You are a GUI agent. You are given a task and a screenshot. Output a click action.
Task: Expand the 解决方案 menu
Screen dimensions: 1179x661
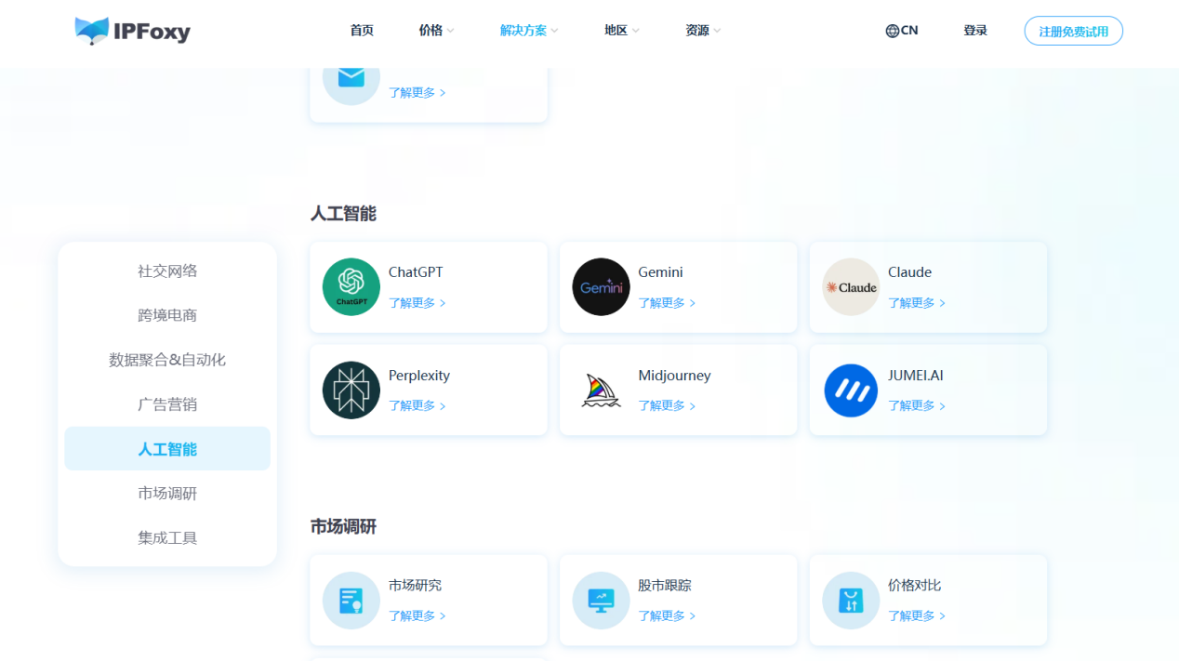click(529, 31)
